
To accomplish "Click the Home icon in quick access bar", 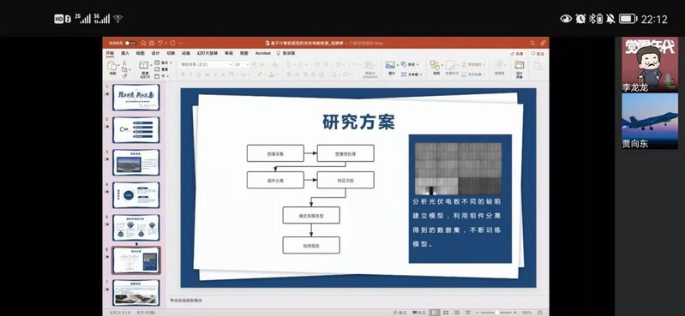I will pyautogui.click(x=143, y=43).
